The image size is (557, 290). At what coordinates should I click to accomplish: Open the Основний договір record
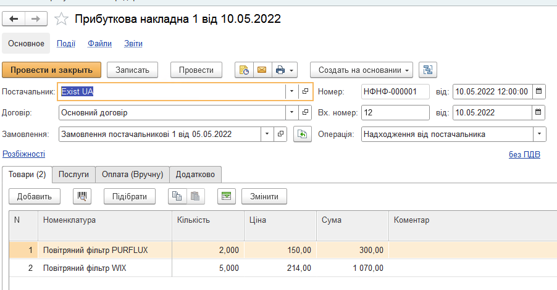[x=305, y=112]
